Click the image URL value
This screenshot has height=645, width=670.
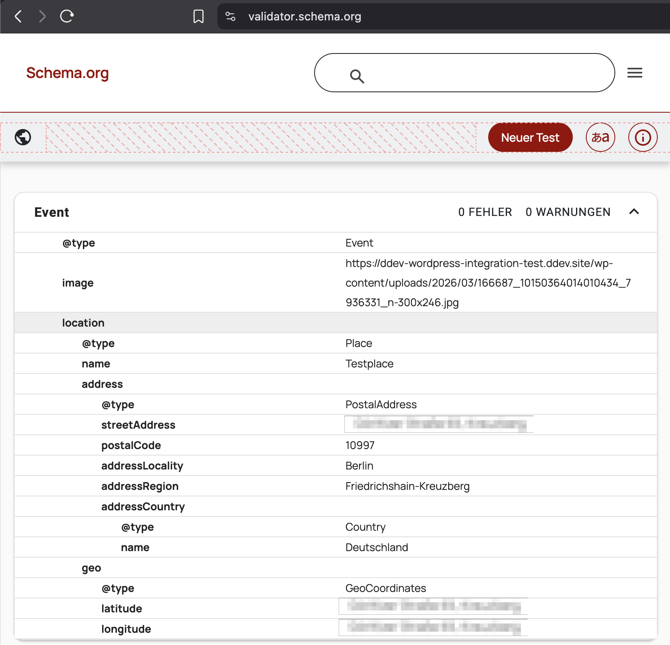[488, 283]
